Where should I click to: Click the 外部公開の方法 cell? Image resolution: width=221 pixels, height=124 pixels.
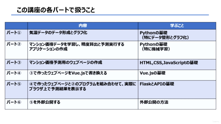pyautogui.click(x=177, y=104)
